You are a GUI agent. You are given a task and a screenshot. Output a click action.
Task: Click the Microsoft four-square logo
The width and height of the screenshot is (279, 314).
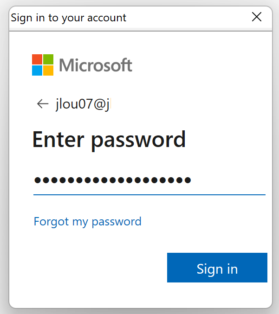[43, 65]
